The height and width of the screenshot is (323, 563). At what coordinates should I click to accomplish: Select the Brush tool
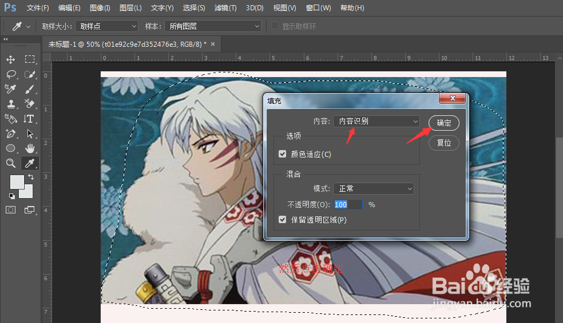click(x=30, y=89)
